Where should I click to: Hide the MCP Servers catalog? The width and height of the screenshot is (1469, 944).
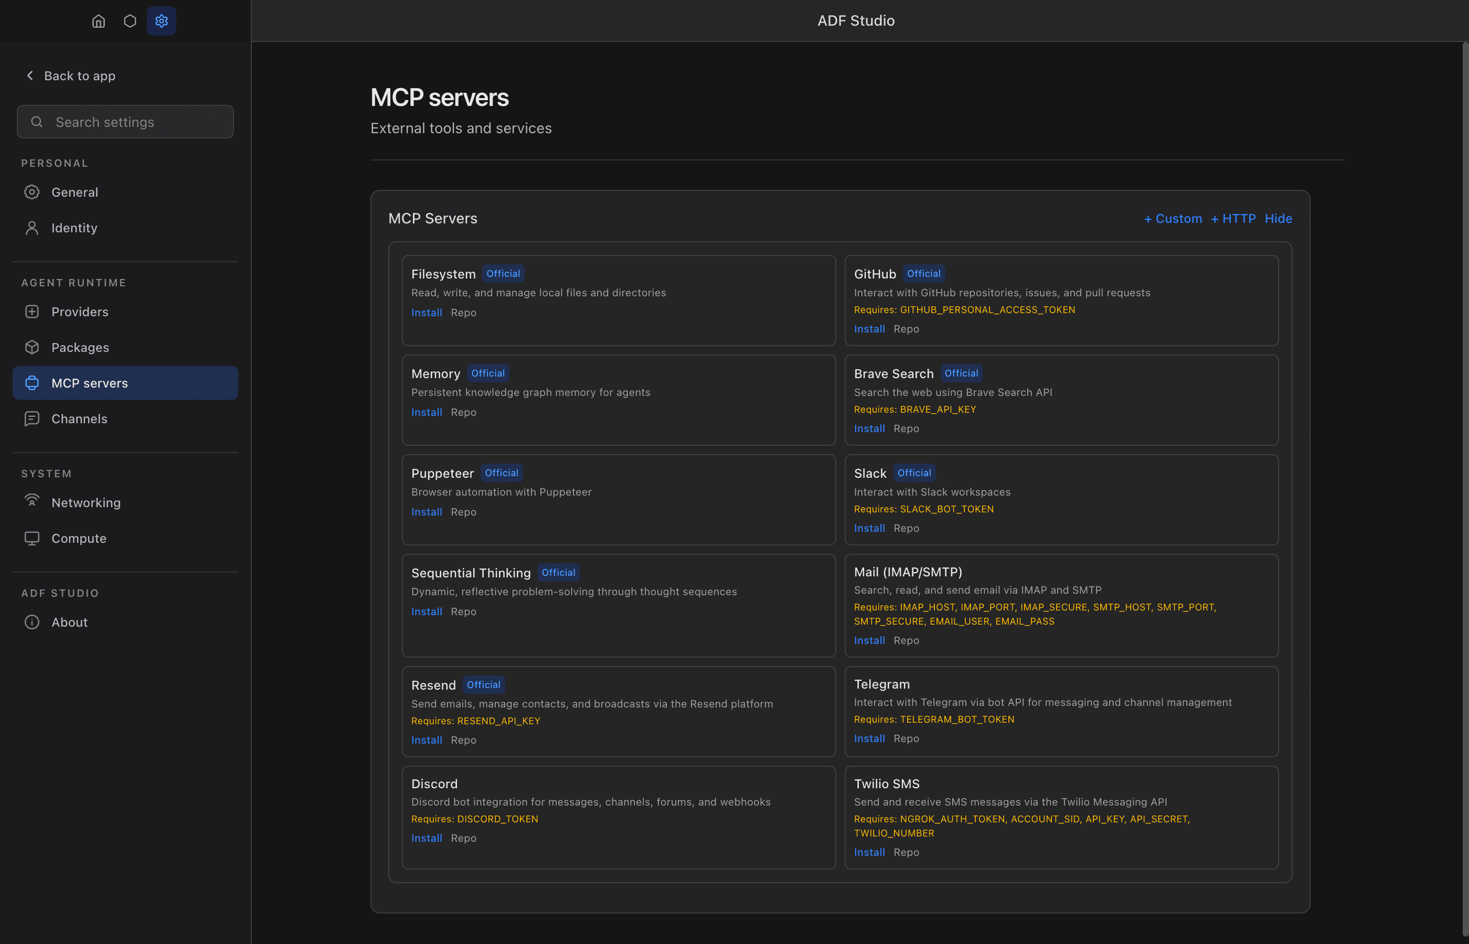(1279, 218)
